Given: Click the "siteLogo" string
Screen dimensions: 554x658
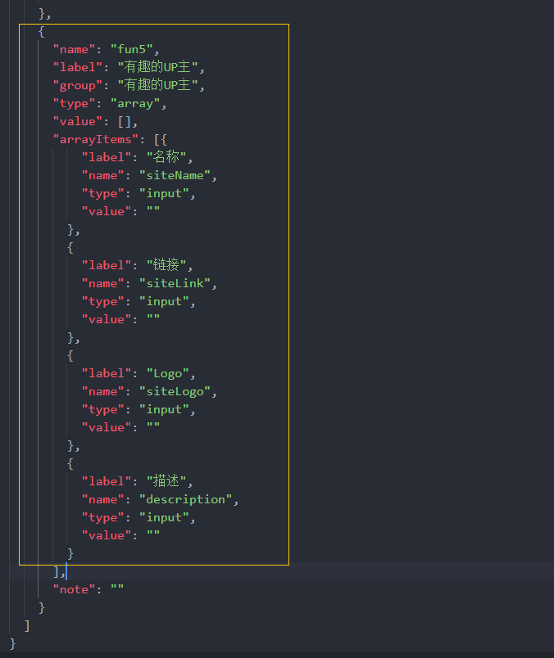Looking at the screenshot, I should [x=175, y=391].
